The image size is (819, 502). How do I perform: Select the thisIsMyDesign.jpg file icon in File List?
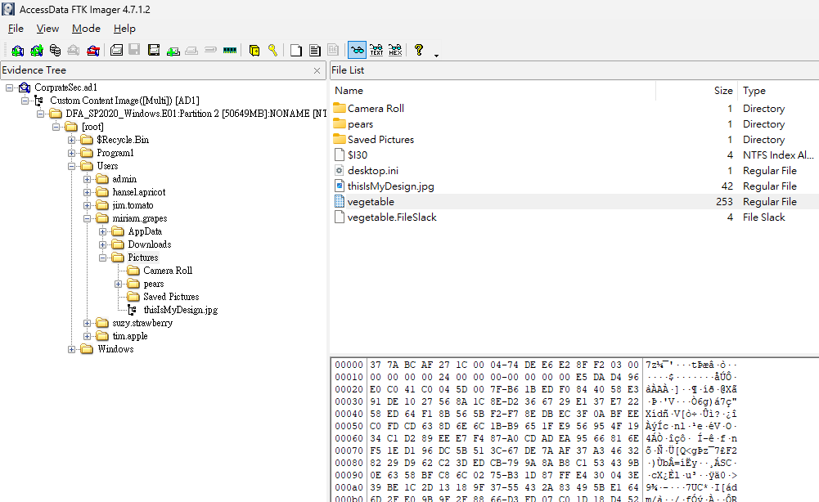(x=340, y=186)
